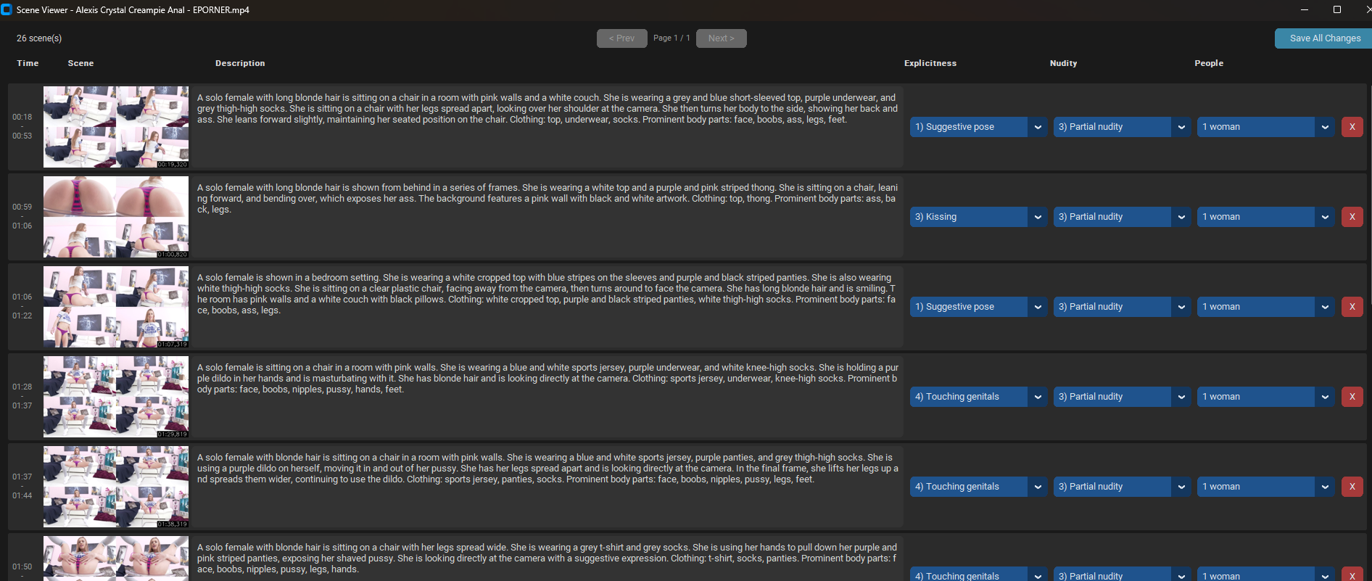Open the Nudity dropdown for the 00:18 scene

coord(1122,127)
